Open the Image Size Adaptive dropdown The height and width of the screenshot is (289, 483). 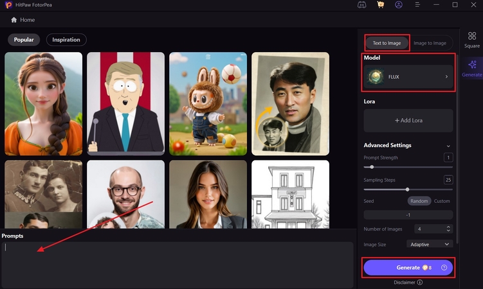(x=430, y=244)
